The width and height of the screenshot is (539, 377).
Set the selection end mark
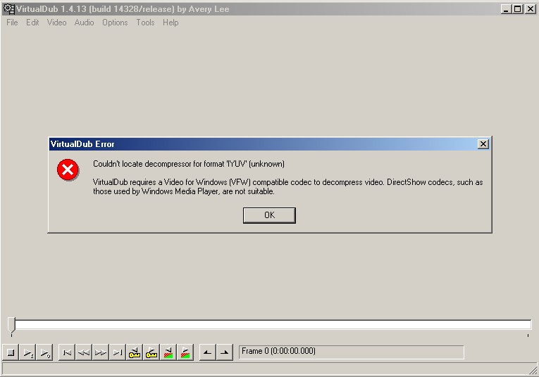click(x=224, y=352)
